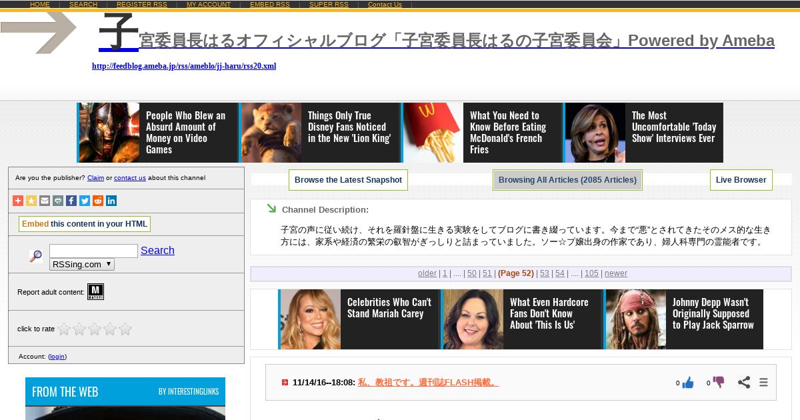
Task: Go to page 1 in pagination
Action: pos(445,273)
